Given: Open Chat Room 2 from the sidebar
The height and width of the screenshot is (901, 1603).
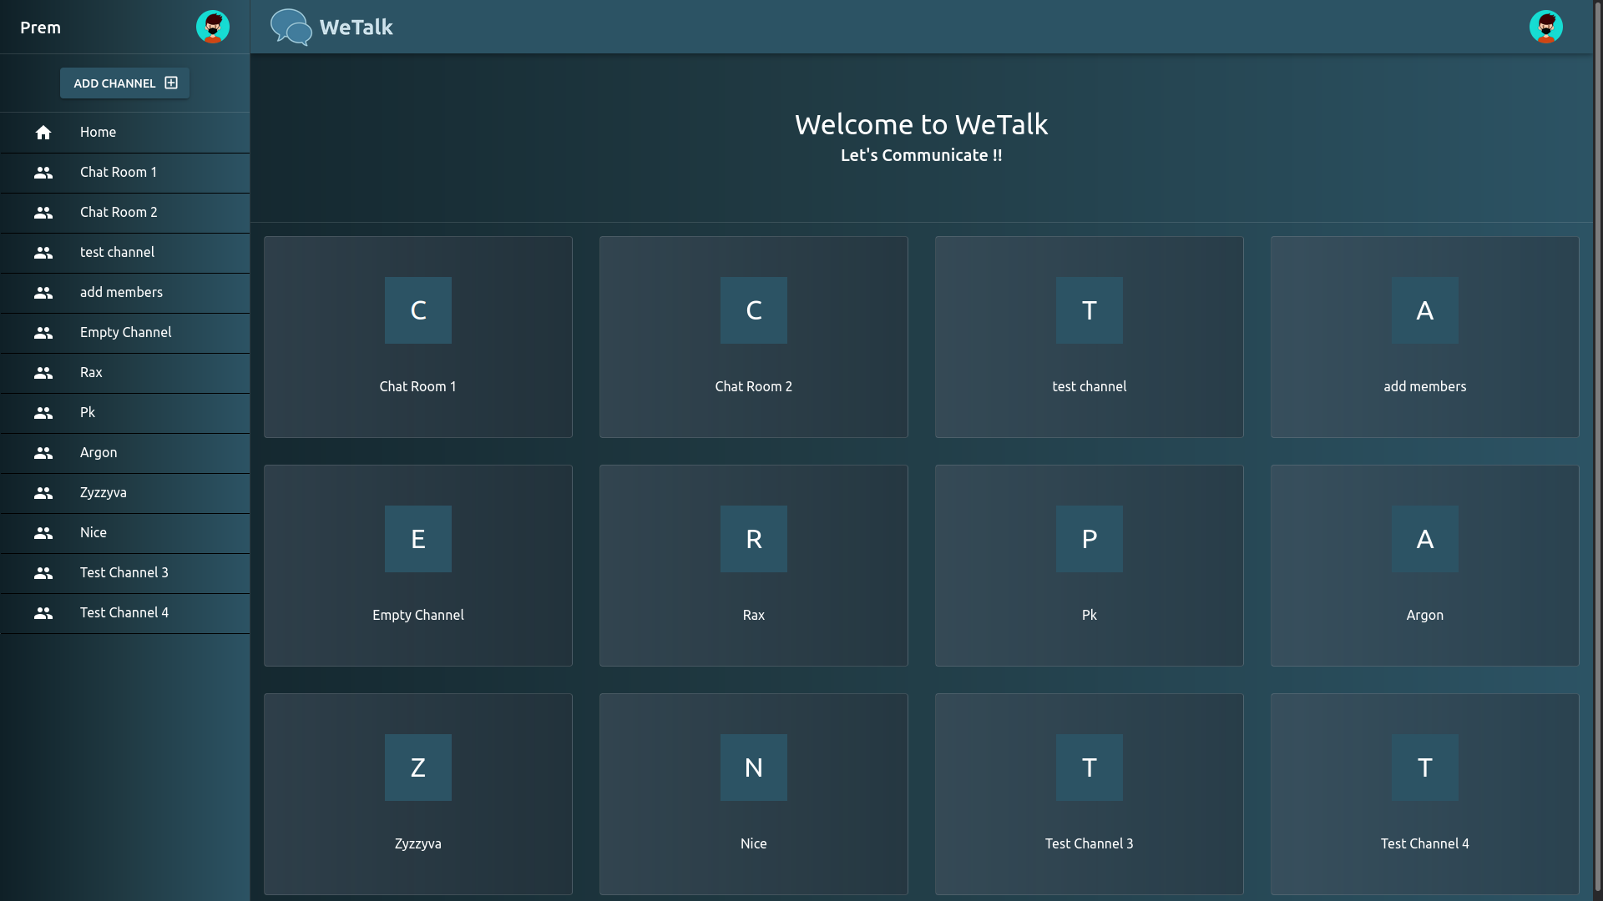Looking at the screenshot, I should pos(119,213).
